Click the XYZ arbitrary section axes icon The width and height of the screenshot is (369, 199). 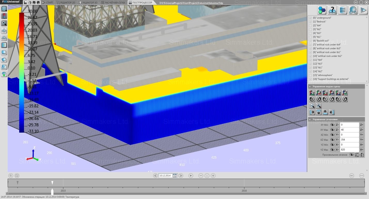tap(357, 155)
